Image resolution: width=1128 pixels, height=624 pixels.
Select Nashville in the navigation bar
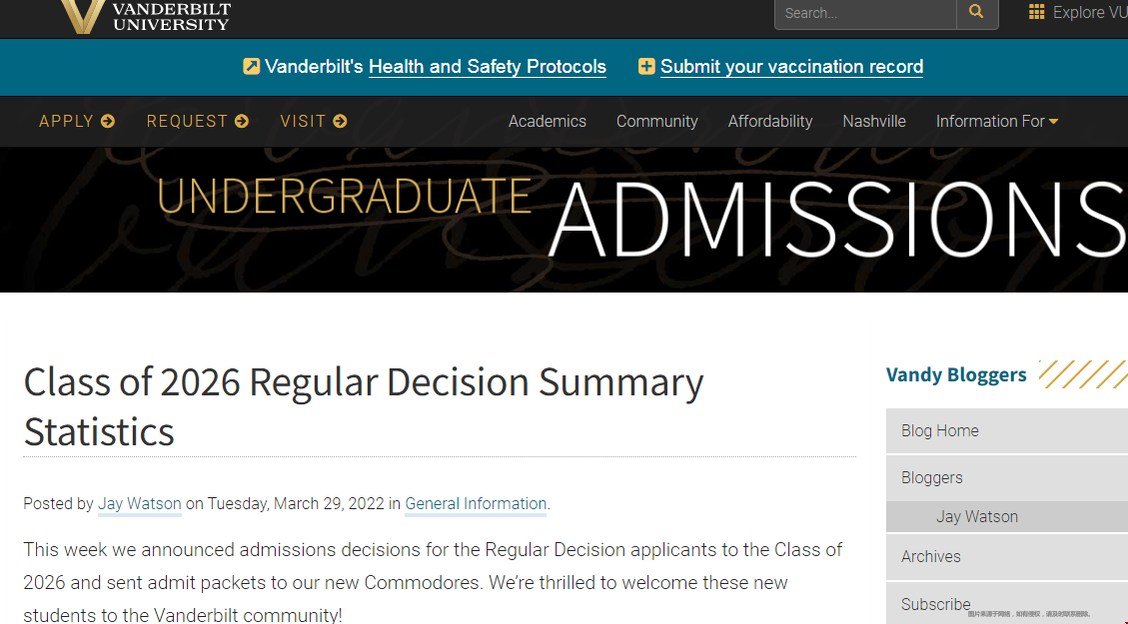(x=874, y=121)
